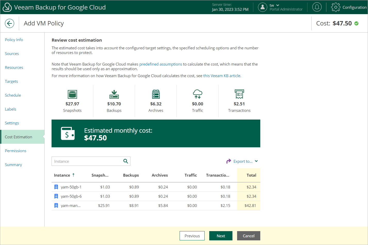The image size is (368, 245).
Task: Select the yam-man... instance name
Action: tap(71, 205)
